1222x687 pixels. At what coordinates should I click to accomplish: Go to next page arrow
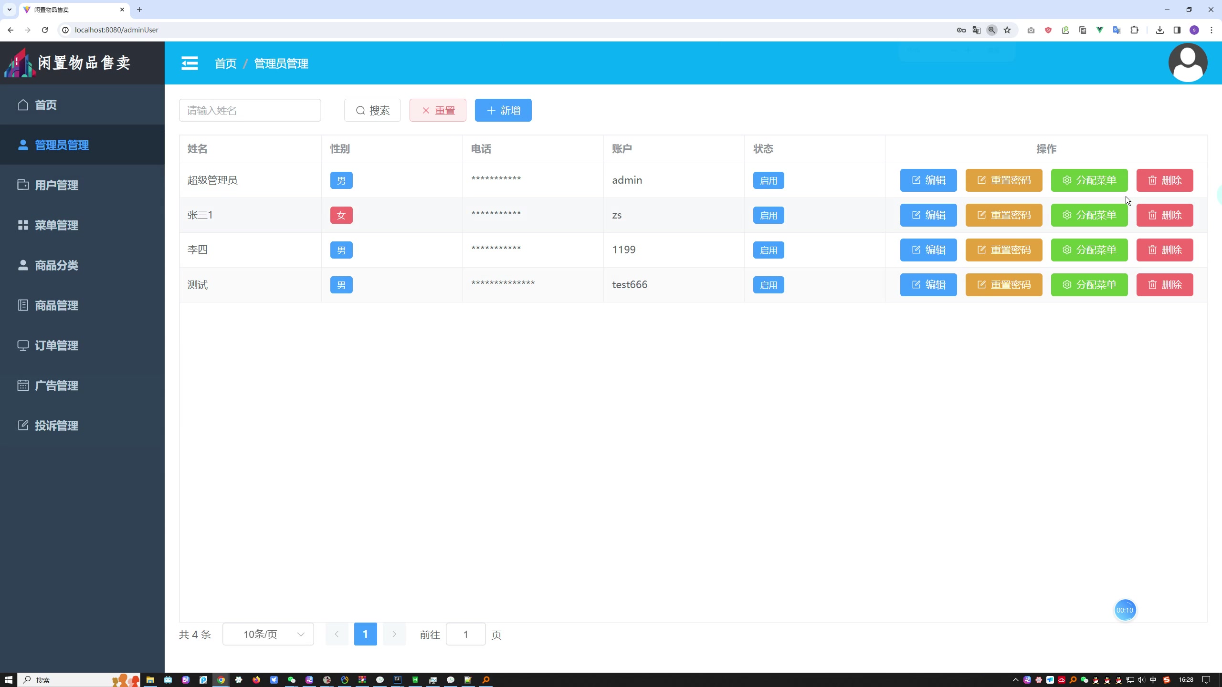[394, 634]
